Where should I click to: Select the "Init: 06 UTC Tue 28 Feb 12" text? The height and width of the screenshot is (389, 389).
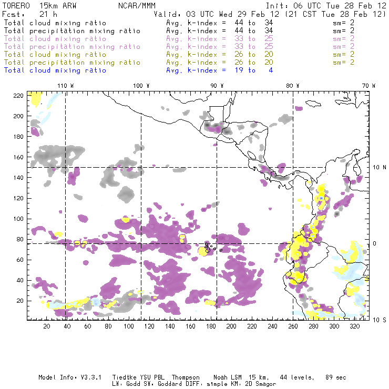pos(326,6)
